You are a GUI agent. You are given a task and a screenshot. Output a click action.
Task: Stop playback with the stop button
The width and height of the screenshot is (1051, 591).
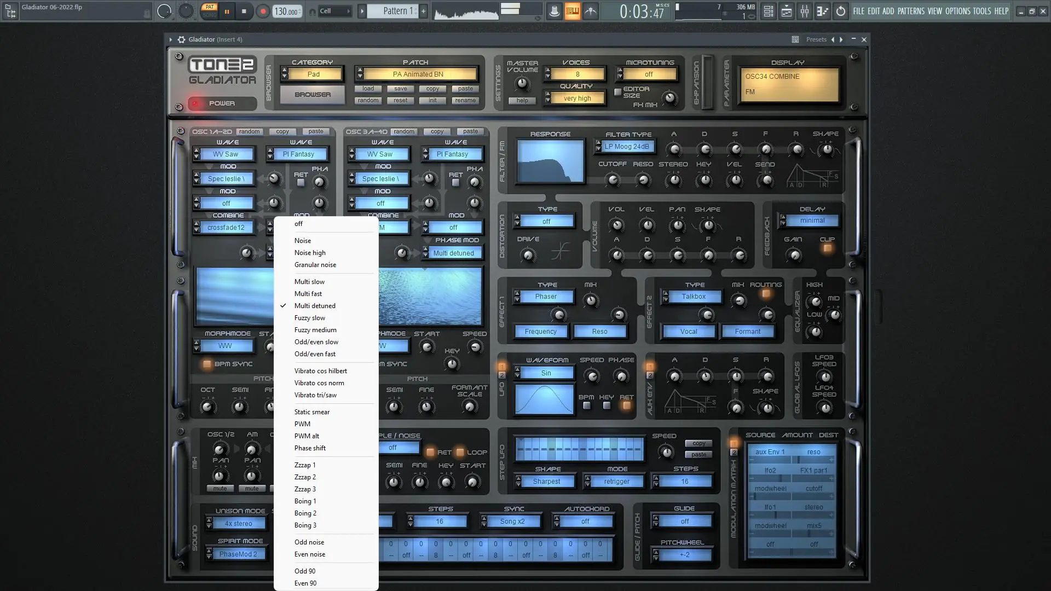click(x=244, y=11)
